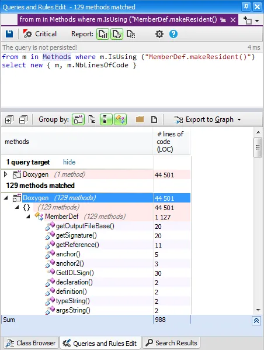Toggle group by assembly button
The image size is (264, 350).
[78, 119]
